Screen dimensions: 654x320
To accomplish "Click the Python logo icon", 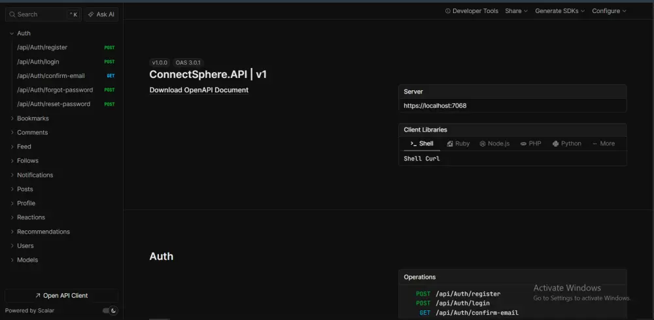I will click(x=555, y=143).
